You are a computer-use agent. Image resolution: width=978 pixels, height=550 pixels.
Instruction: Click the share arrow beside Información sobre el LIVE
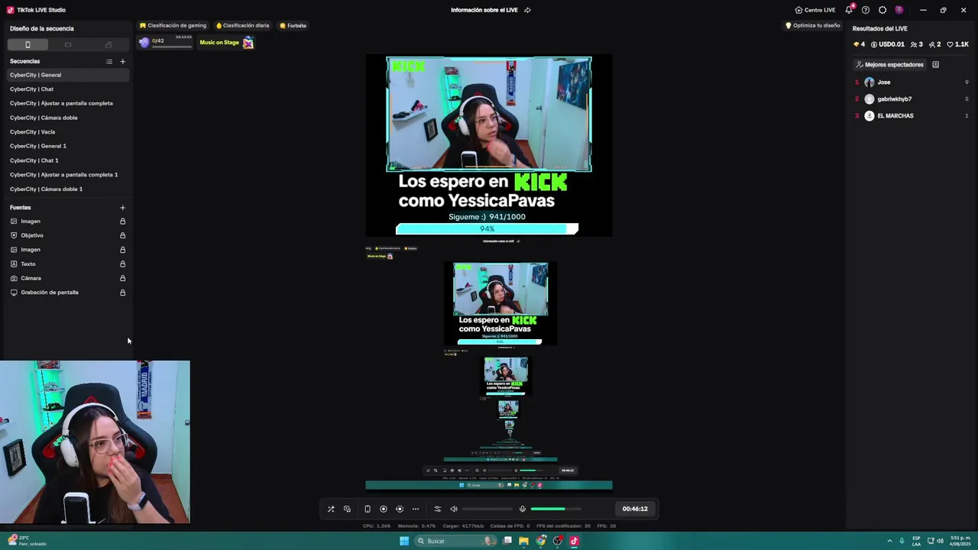pos(527,10)
